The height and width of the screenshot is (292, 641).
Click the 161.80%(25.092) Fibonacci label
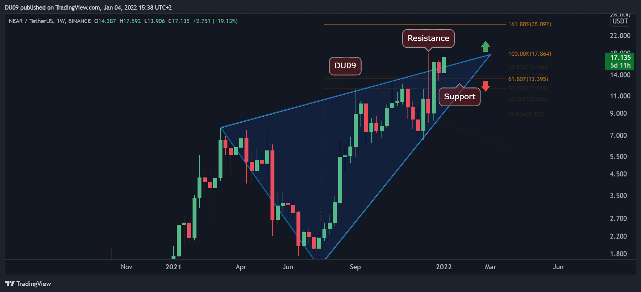[530, 25]
